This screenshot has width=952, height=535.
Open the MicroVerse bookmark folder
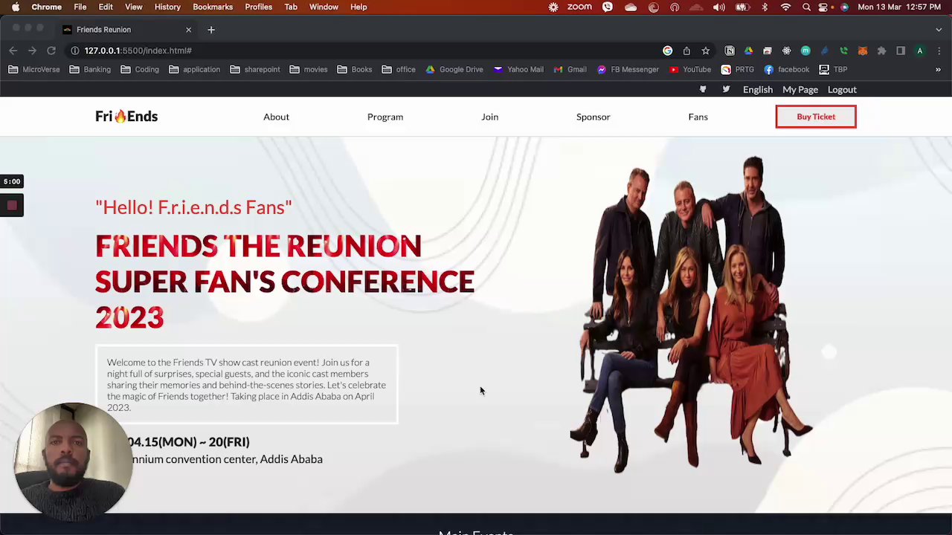(34, 69)
